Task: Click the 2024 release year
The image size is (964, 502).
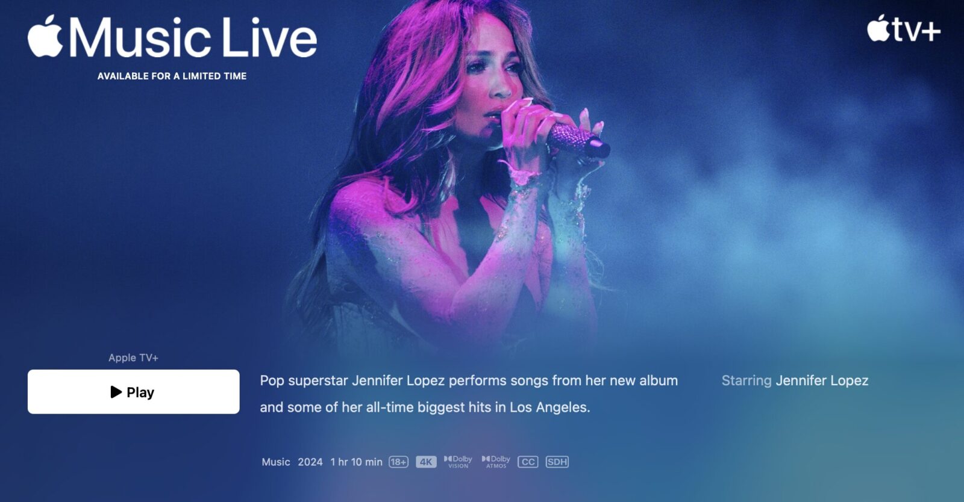Action: [x=310, y=462]
